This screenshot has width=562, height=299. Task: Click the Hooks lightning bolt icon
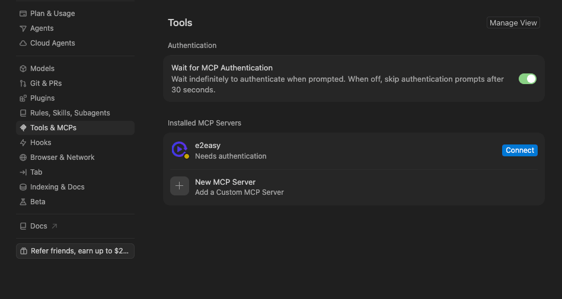point(23,143)
